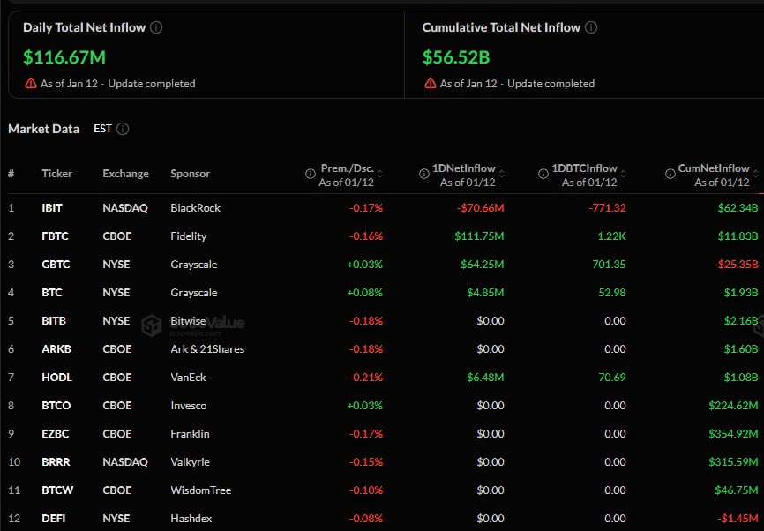
Task: Click the Ticker column header
Action: click(56, 173)
